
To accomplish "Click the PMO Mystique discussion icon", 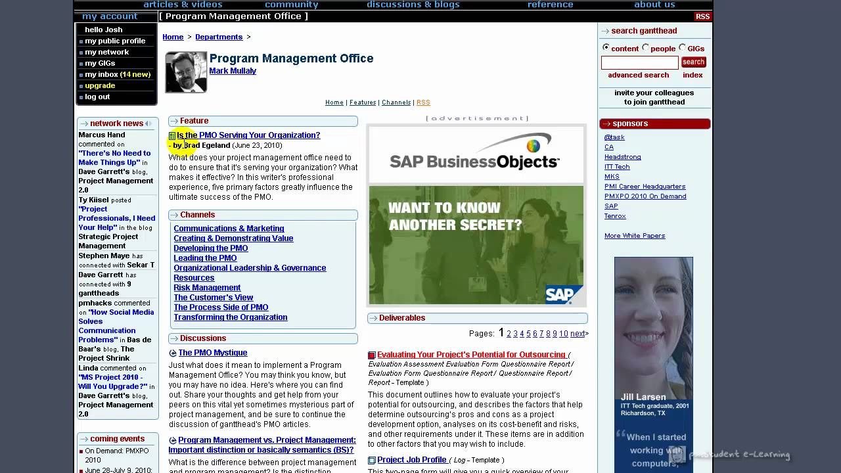I will click(x=173, y=353).
